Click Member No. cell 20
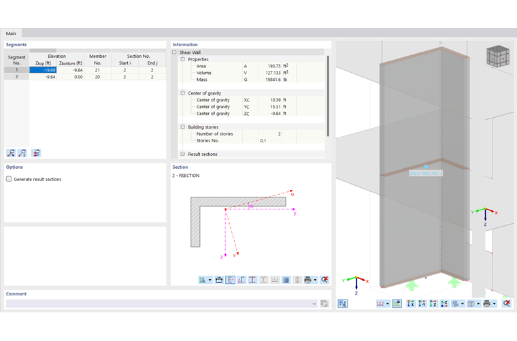Screen dimensions: 517x341 pos(97,76)
